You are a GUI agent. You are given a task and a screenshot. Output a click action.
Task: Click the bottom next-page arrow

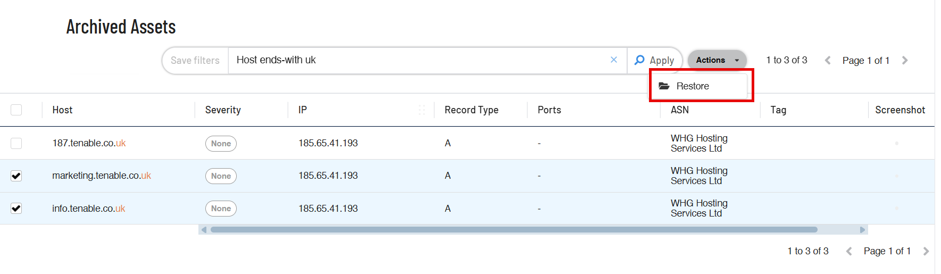click(x=926, y=251)
